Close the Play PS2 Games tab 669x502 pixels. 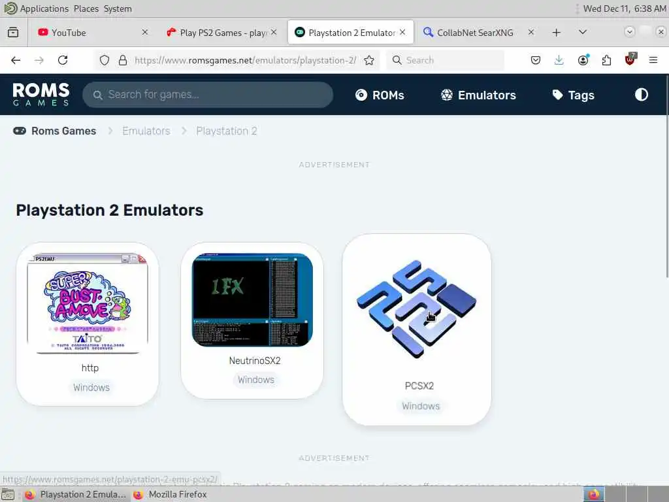click(274, 33)
